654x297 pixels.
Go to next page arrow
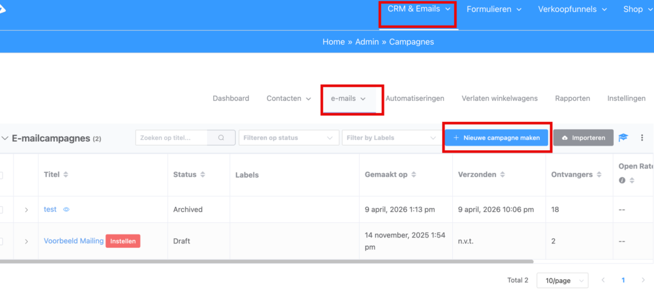click(x=644, y=280)
